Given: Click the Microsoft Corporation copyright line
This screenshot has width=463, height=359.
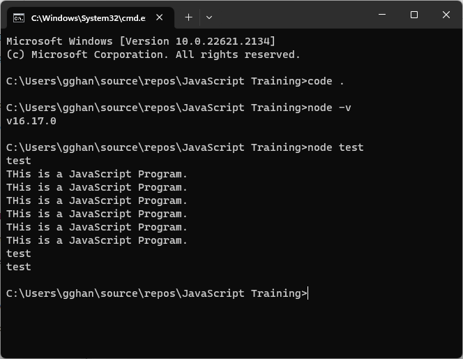Looking at the screenshot, I should tap(153, 54).
